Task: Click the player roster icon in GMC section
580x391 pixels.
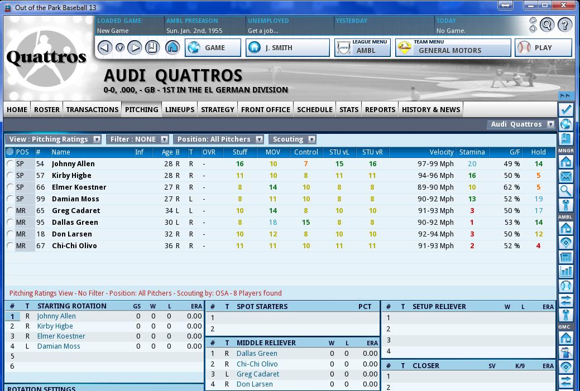Action: click(x=565, y=352)
